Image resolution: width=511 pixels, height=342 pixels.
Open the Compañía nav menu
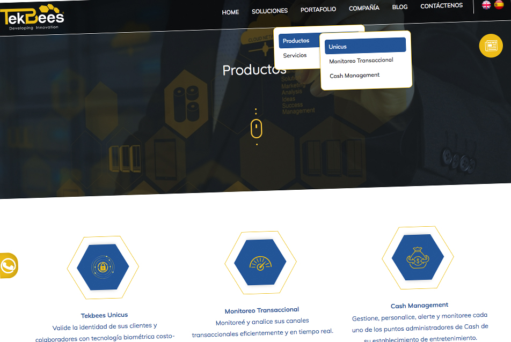click(x=364, y=8)
